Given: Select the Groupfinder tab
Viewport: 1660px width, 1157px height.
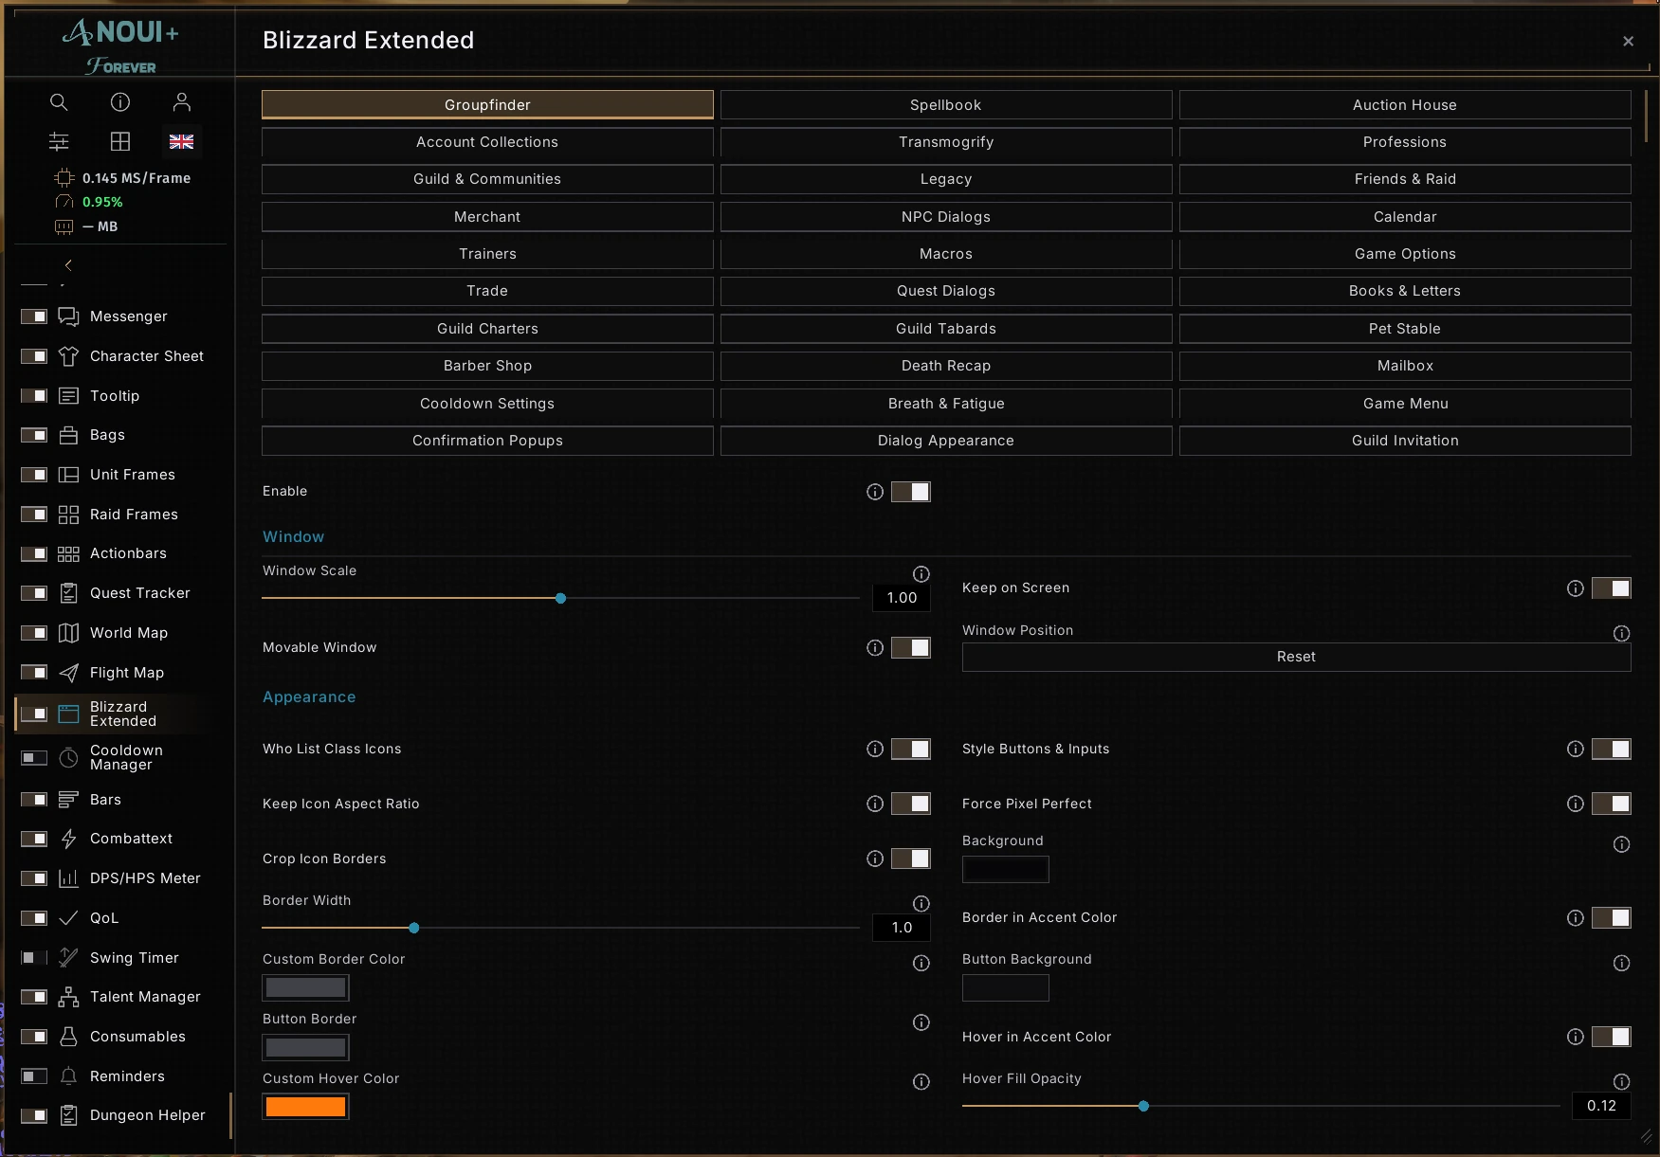Looking at the screenshot, I should [x=487, y=105].
